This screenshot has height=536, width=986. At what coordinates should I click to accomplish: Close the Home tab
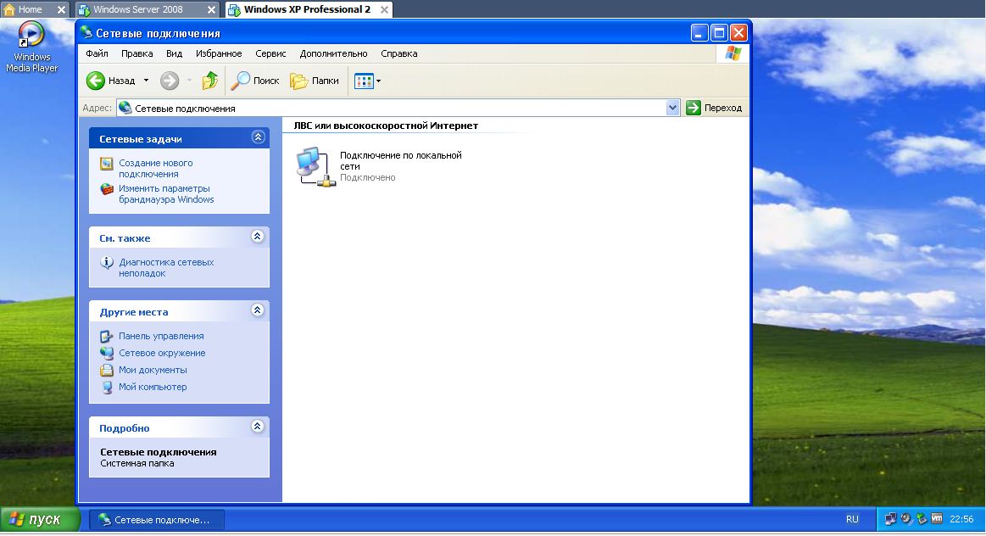click(61, 9)
